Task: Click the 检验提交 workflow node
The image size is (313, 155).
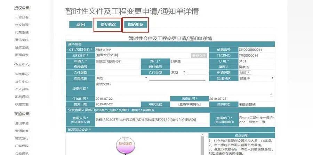Action: coord(126,144)
